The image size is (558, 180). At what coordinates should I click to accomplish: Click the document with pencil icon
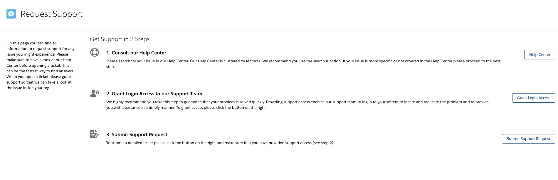[95, 134]
